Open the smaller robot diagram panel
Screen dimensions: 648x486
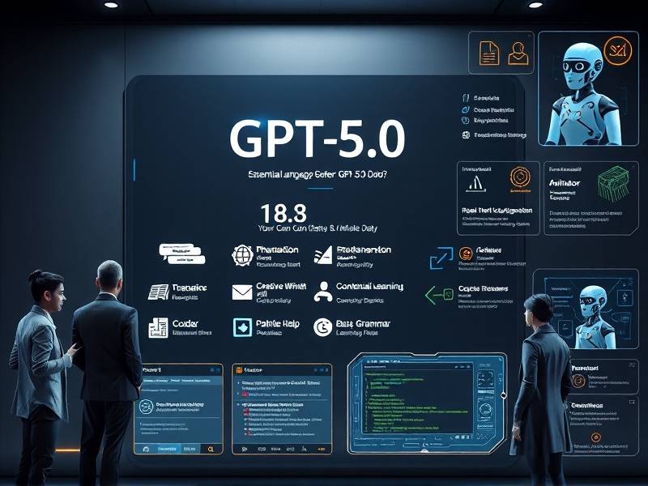click(x=586, y=309)
